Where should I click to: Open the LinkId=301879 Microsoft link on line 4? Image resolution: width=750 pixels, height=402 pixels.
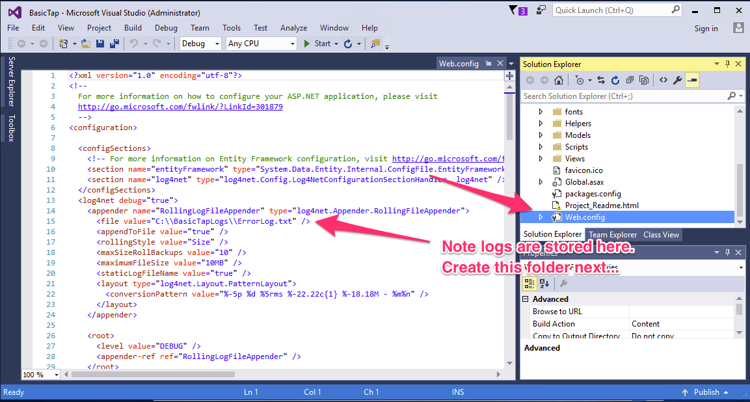[180, 107]
